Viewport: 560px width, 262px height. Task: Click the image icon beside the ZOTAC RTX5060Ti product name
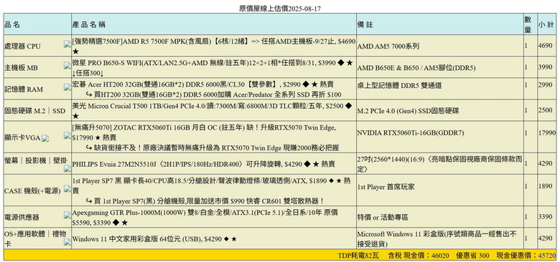point(67,135)
